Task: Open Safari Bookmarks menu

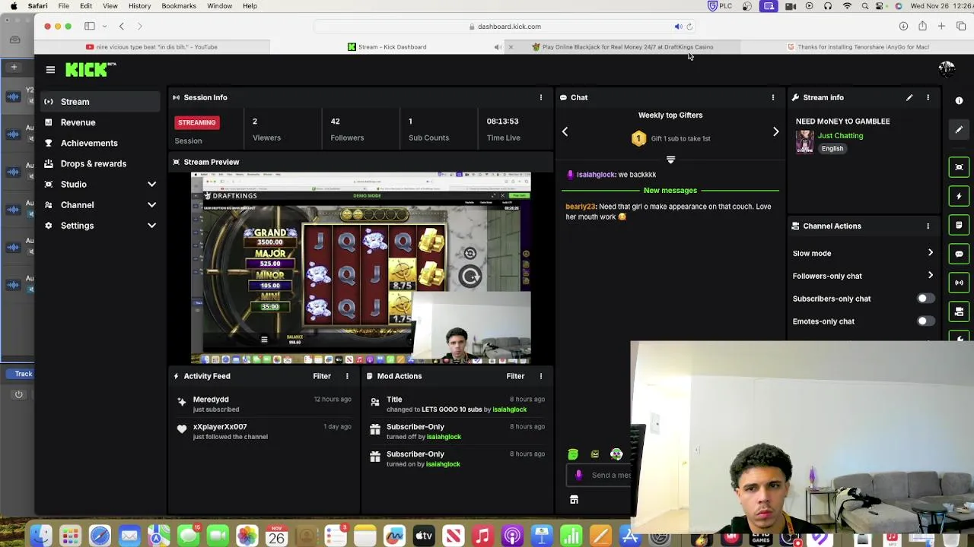Action: [179, 6]
